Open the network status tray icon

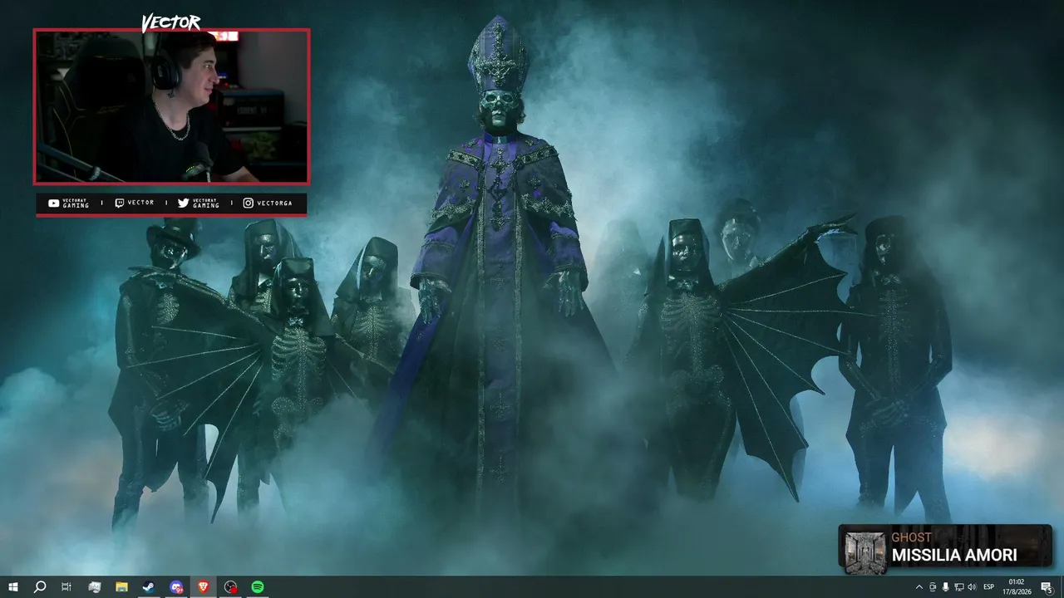click(x=958, y=587)
